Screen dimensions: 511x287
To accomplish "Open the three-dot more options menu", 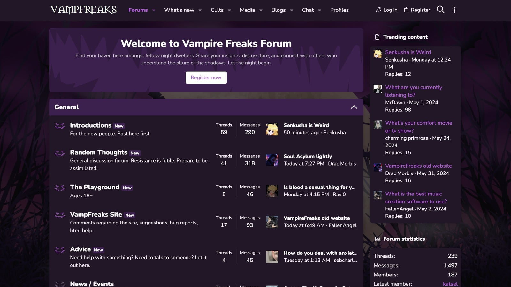I will (454, 10).
